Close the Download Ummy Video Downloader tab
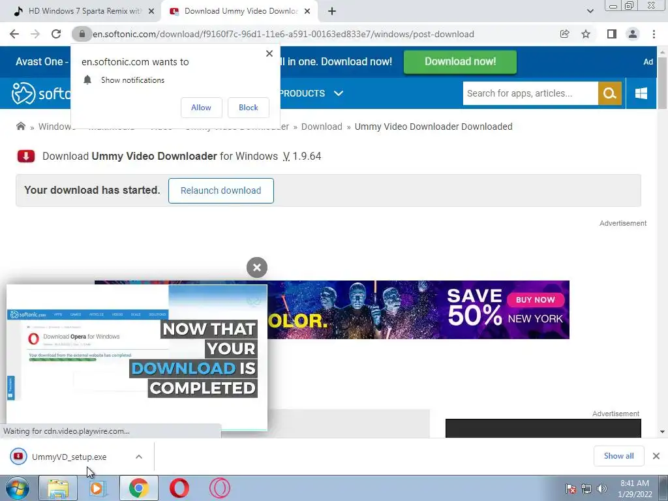 point(307,12)
